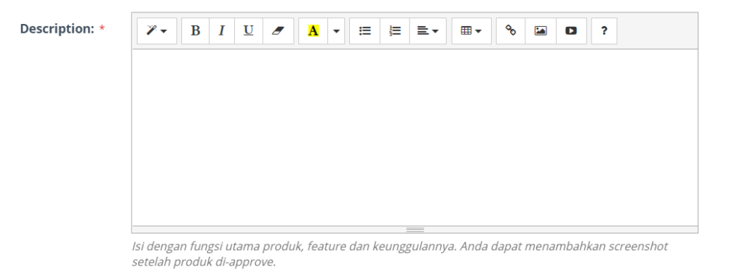Open the magic wand Style dropdown
This screenshot has height=280, width=745.
click(157, 31)
